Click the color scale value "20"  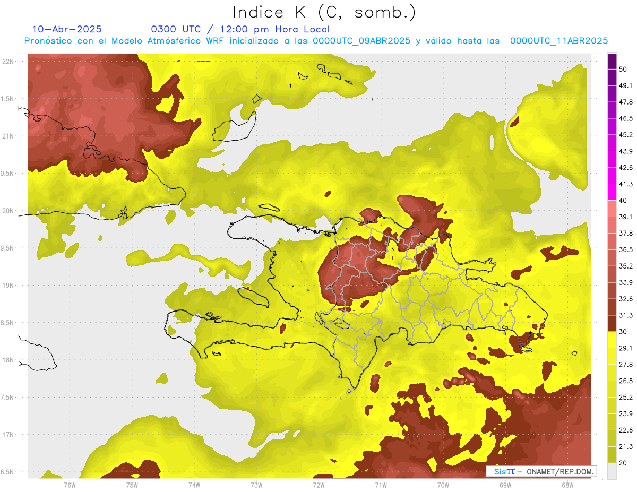pos(623,463)
